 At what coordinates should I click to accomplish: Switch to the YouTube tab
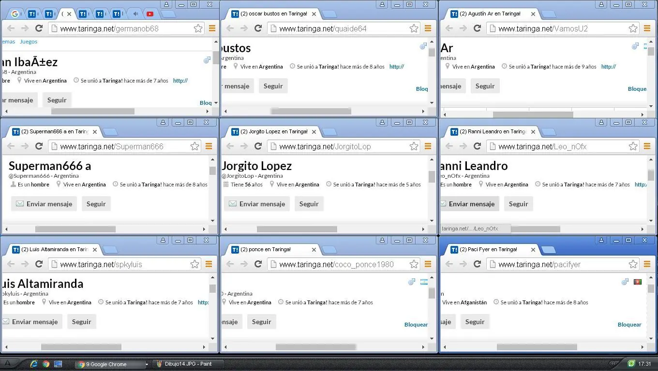click(x=150, y=14)
